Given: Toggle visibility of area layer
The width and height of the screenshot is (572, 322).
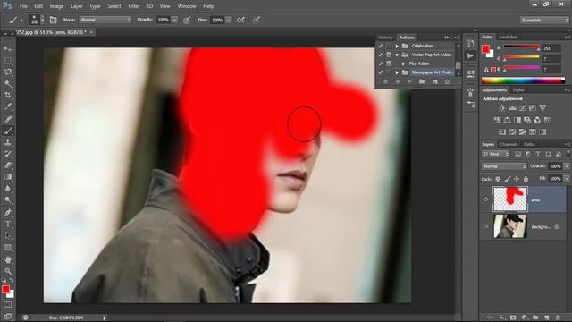Looking at the screenshot, I should (x=485, y=199).
